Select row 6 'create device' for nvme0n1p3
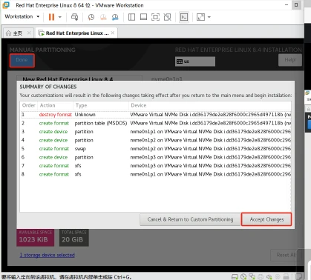The height and width of the screenshot is (280, 311). coord(156,157)
